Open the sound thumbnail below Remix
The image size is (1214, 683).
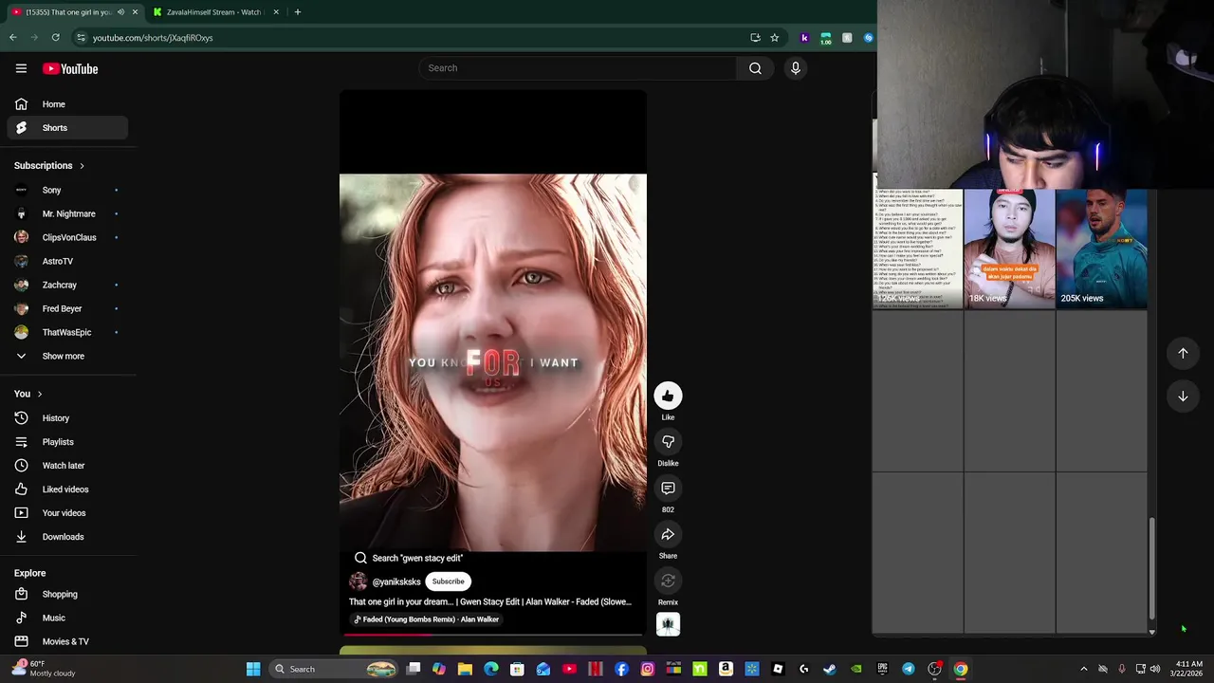click(668, 624)
